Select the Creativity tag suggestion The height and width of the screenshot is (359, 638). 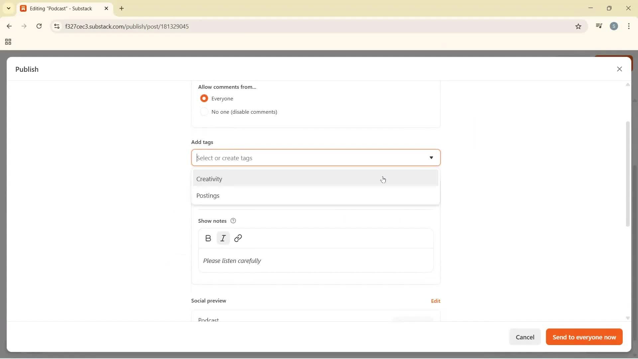click(210, 179)
